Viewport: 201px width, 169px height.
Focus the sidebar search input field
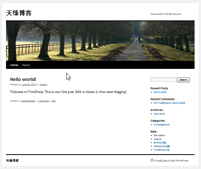click(x=163, y=80)
